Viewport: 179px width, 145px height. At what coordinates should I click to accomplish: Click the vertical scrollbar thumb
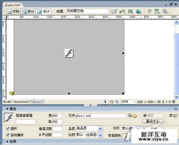(176, 64)
